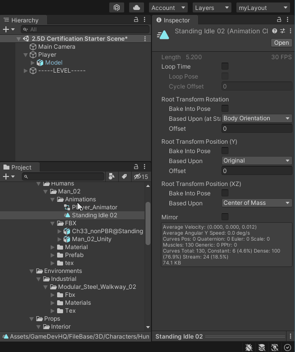Expand the Model prefab

(32, 63)
